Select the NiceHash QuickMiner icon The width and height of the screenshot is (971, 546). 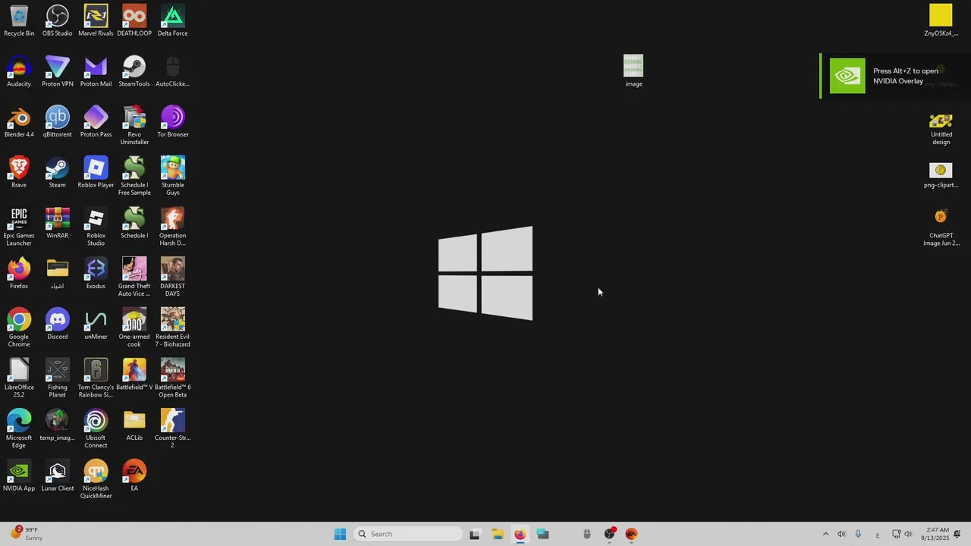pos(96,479)
